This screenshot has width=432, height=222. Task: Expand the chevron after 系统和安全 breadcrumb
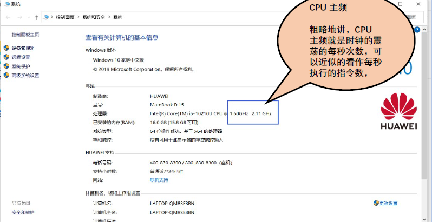click(109, 17)
